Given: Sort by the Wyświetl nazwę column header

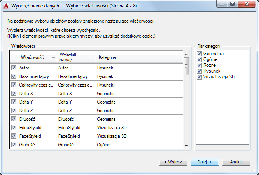Looking at the screenshot, I should click(x=76, y=57).
